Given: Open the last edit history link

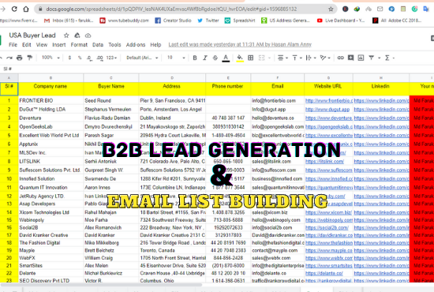Looking at the screenshot, I should coord(240,44).
